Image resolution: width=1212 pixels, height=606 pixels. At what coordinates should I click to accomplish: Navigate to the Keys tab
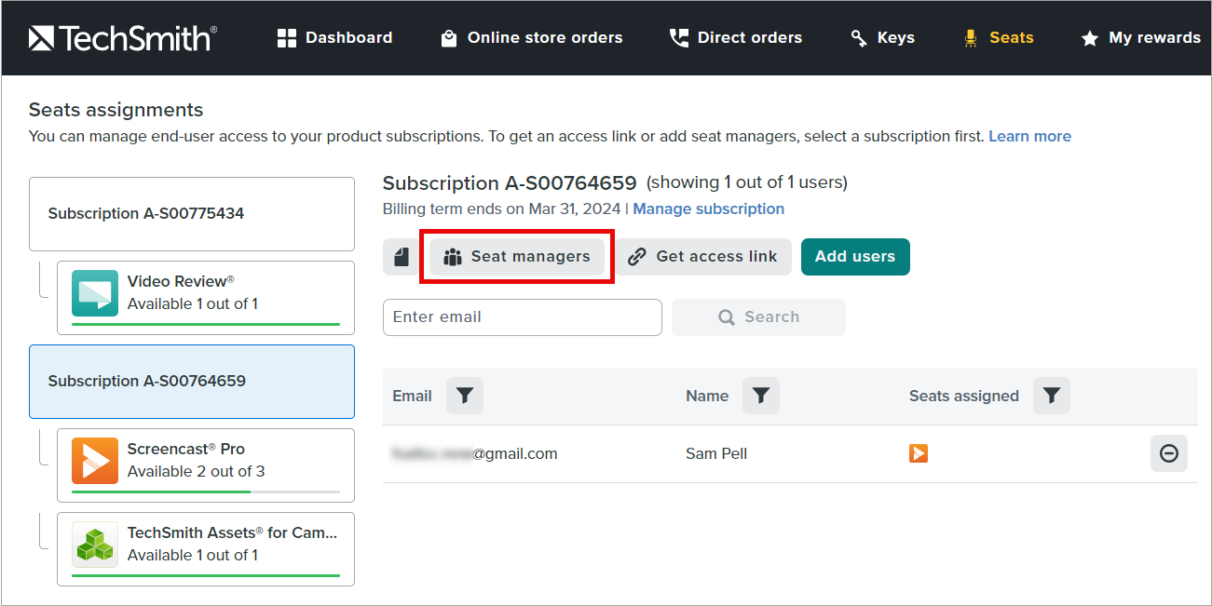(x=882, y=38)
